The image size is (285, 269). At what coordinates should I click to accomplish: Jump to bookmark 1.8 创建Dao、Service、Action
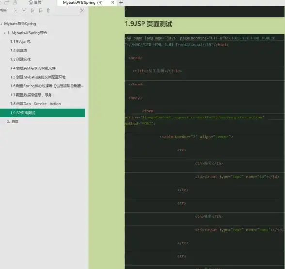(x=35, y=104)
